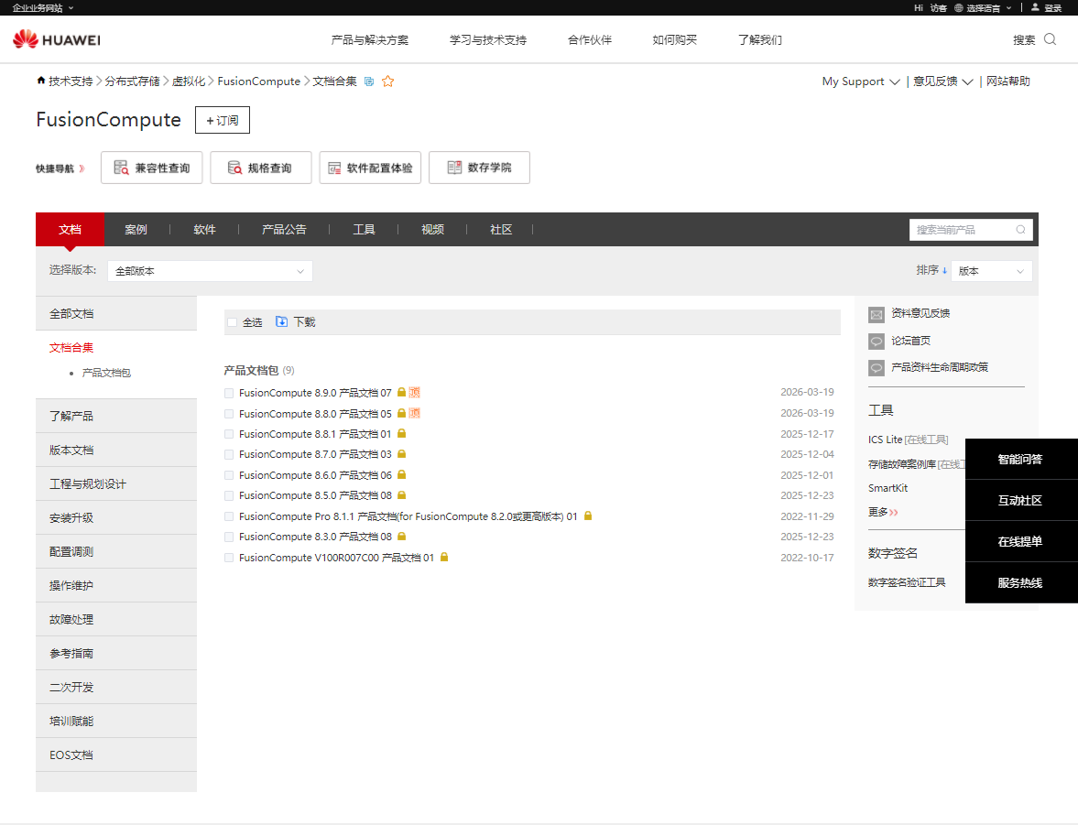Click the 虚拟化 breadcrumb link
This screenshot has width=1078, height=825.
(189, 81)
